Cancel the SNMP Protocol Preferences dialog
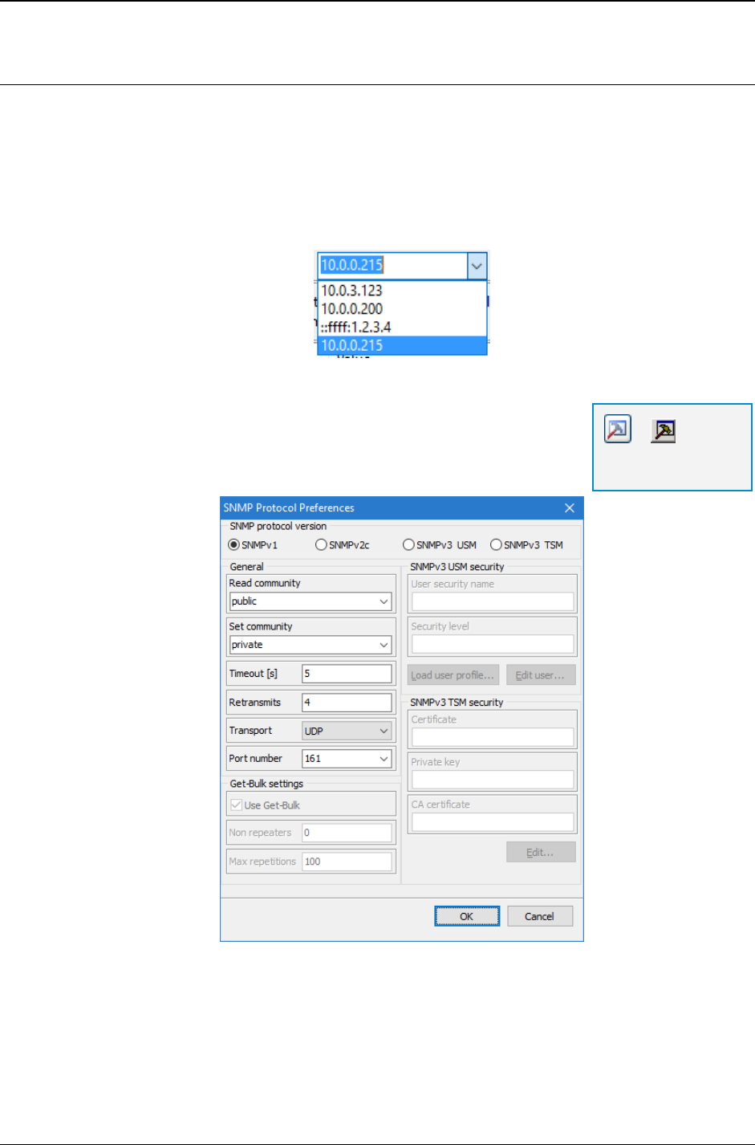Screen dimensions: 755x1145 540,916
